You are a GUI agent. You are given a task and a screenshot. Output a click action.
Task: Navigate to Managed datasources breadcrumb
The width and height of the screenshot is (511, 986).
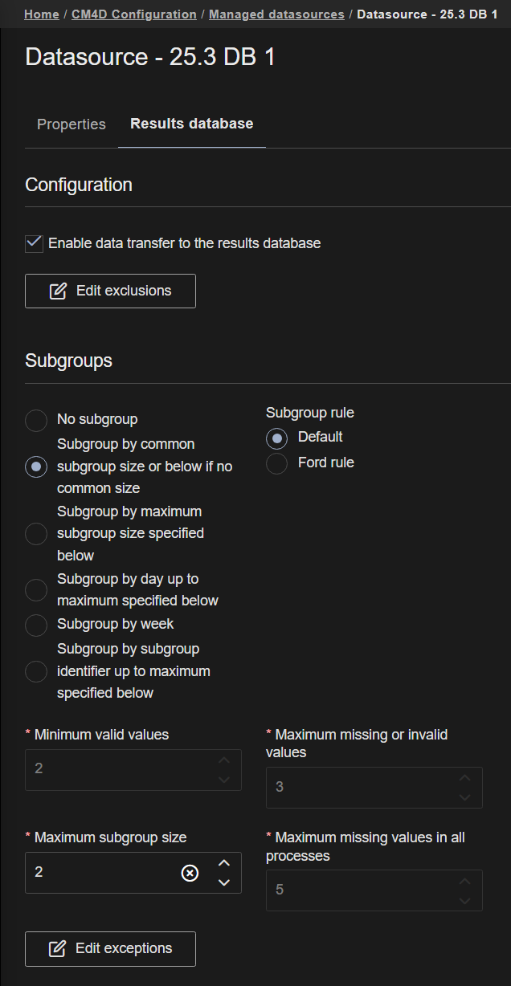click(x=276, y=14)
